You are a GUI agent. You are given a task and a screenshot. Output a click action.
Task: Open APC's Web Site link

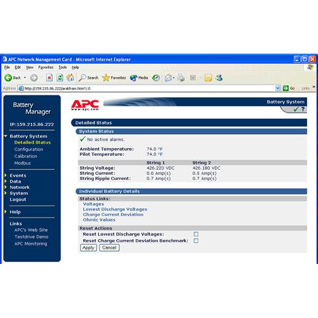pyautogui.click(x=31, y=230)
